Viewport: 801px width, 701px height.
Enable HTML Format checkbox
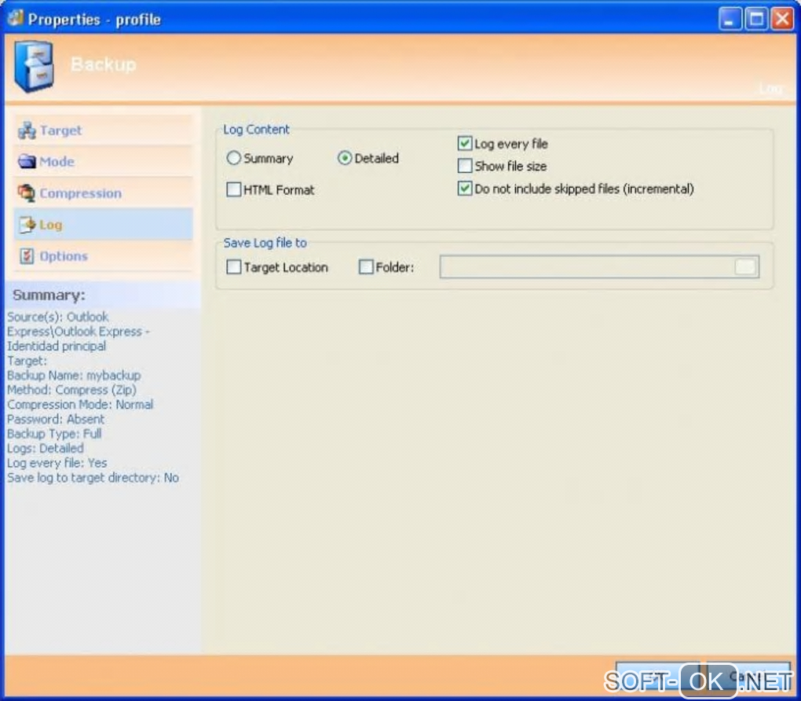pyautogui.click(x=233, y=189)
